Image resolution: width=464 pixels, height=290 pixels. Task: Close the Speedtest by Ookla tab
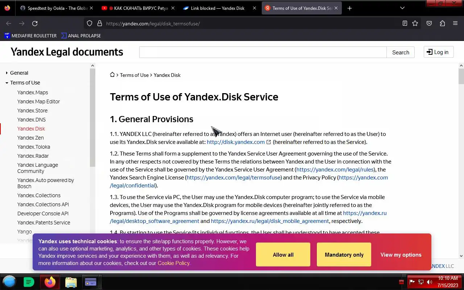(91, 8)
